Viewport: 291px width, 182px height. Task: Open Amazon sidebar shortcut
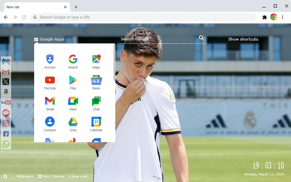coord(6,92)
